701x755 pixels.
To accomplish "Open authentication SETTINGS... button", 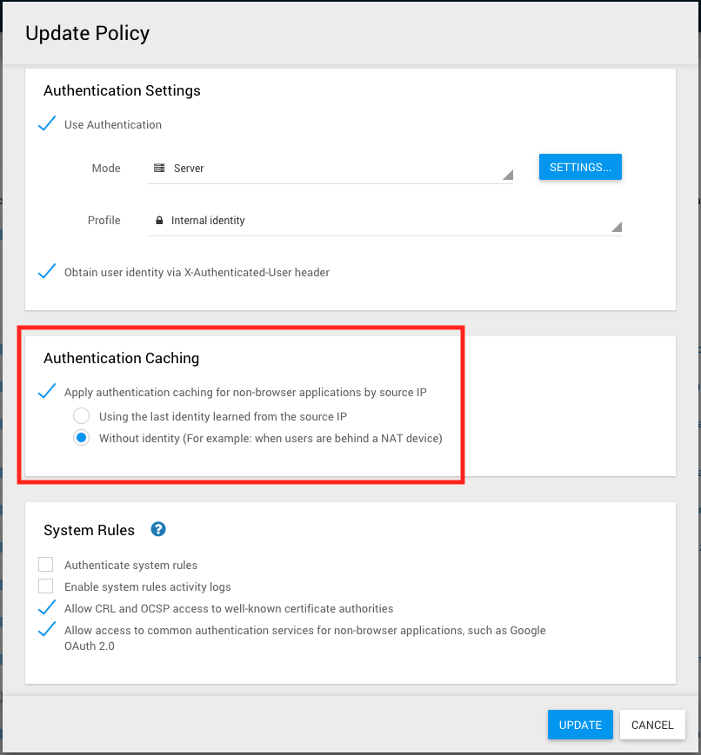I will coord(580,167).
